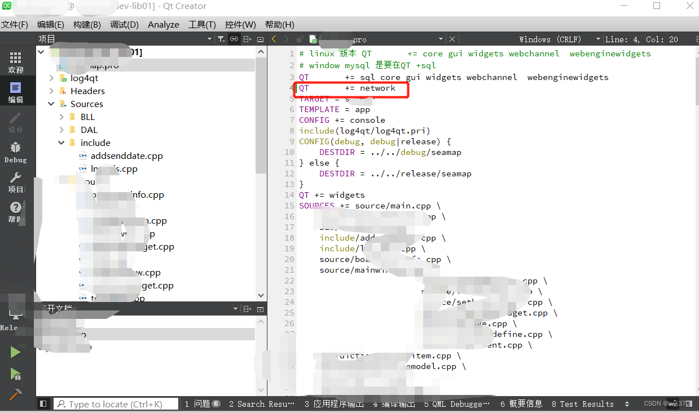Click the split editor icon
The width and height of the screenshot is (699, 413).
pyautogui.click(x=247, y=39)
